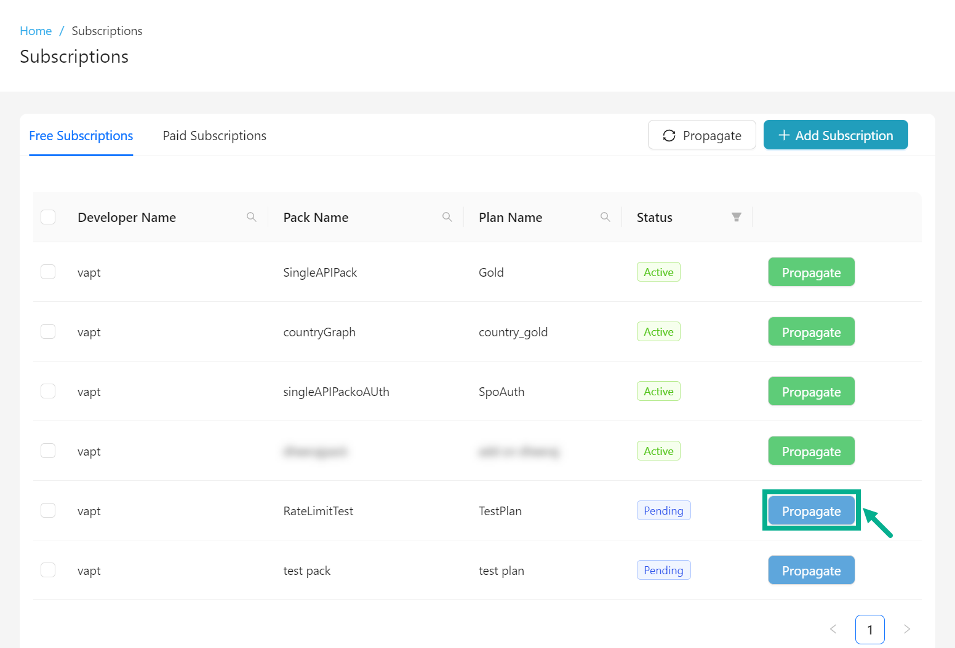The width and height of the screenshot is (955, 648).
Task: Toggle the select-all header checkbox
Action: tap(48, 217)
